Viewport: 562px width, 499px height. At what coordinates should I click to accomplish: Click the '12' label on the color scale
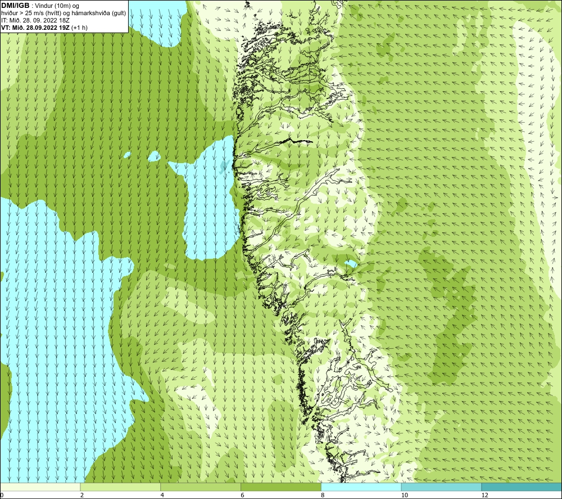(x=485, y=496)
